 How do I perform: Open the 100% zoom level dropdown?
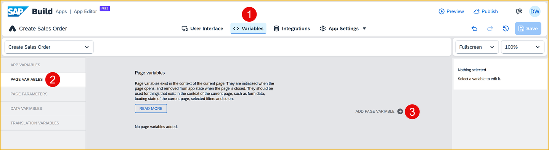[522, 47]
